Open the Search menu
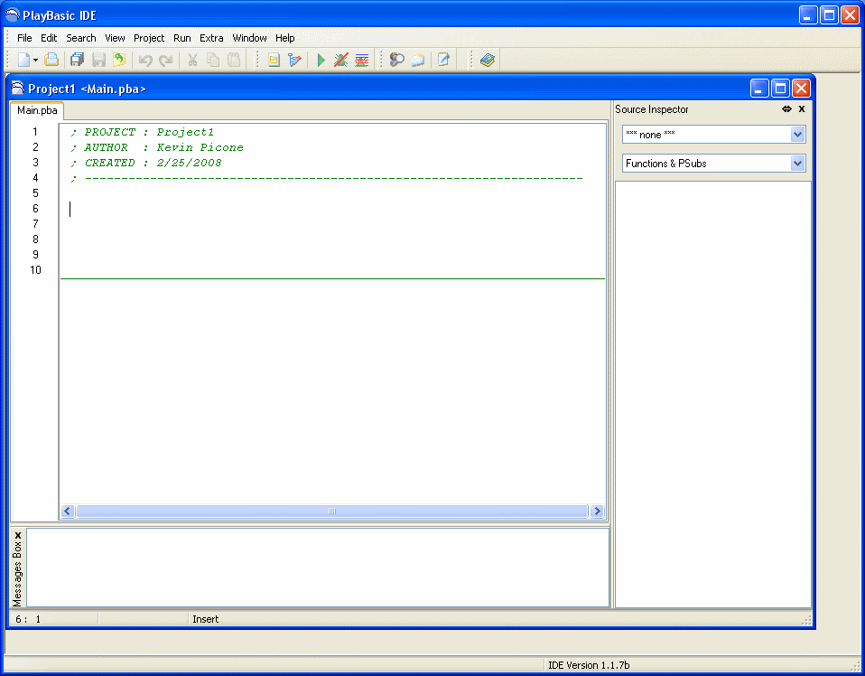 pos(81,38)
